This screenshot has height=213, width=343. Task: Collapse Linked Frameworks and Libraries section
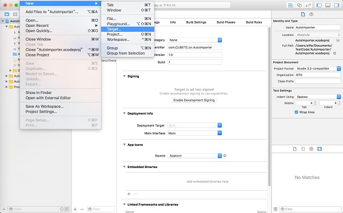[124, 204]
